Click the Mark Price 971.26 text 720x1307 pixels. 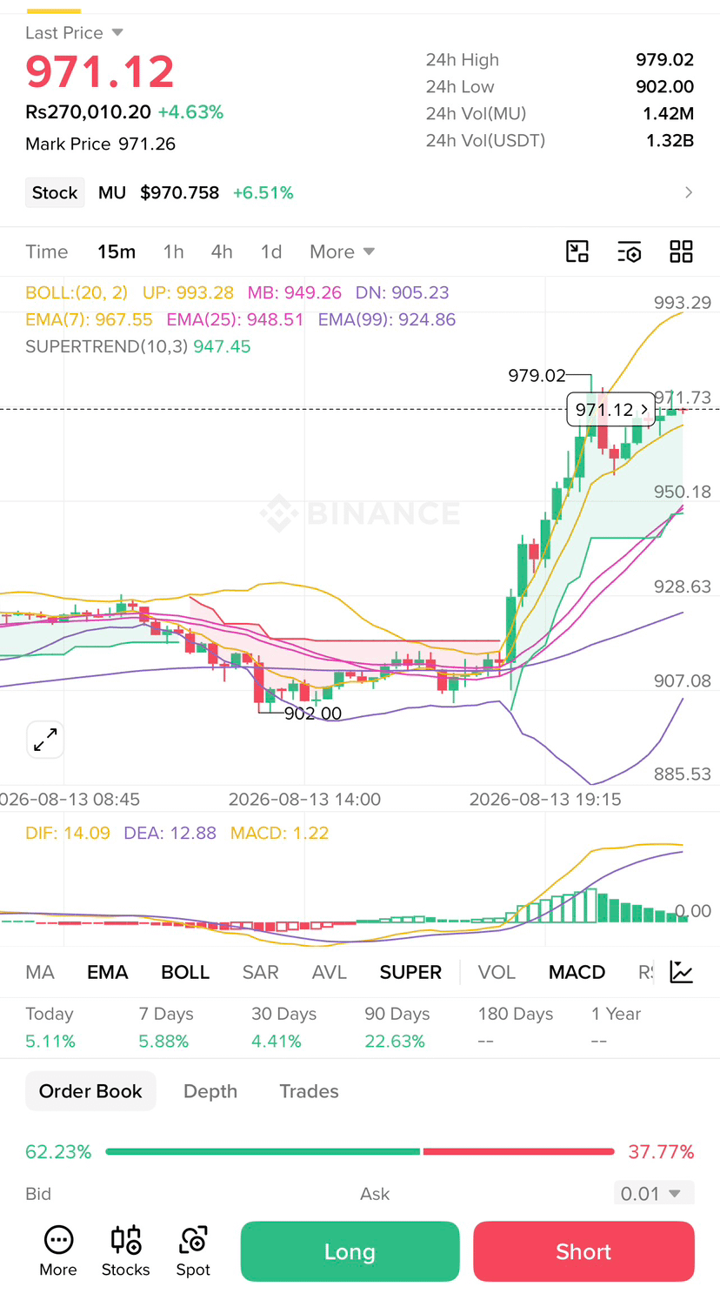click(x=101, y=144)
